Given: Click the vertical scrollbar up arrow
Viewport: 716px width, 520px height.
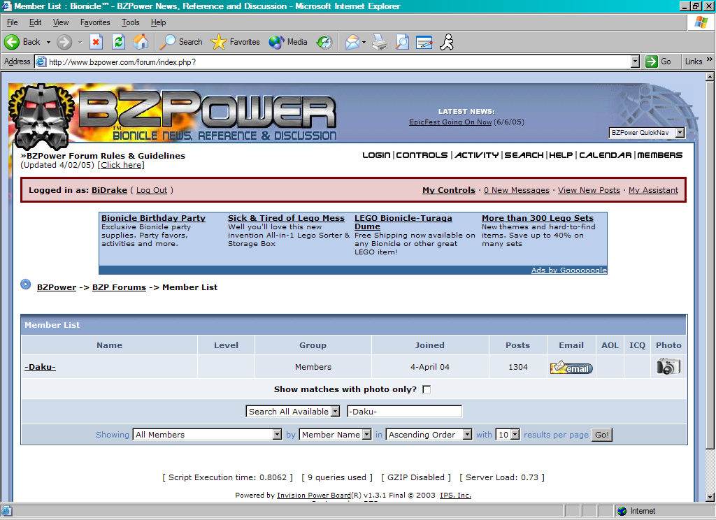Looking at the screenshot, I should [x=710, y=77].
